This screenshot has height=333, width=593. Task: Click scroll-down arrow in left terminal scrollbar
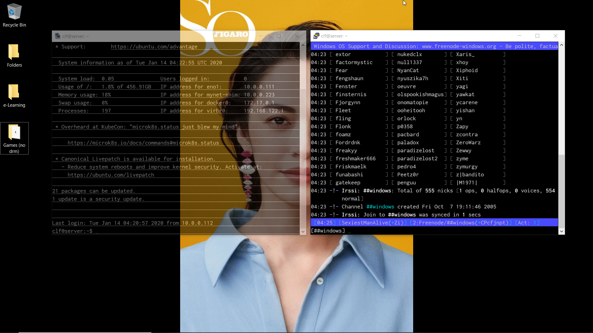tap(303, 231)
